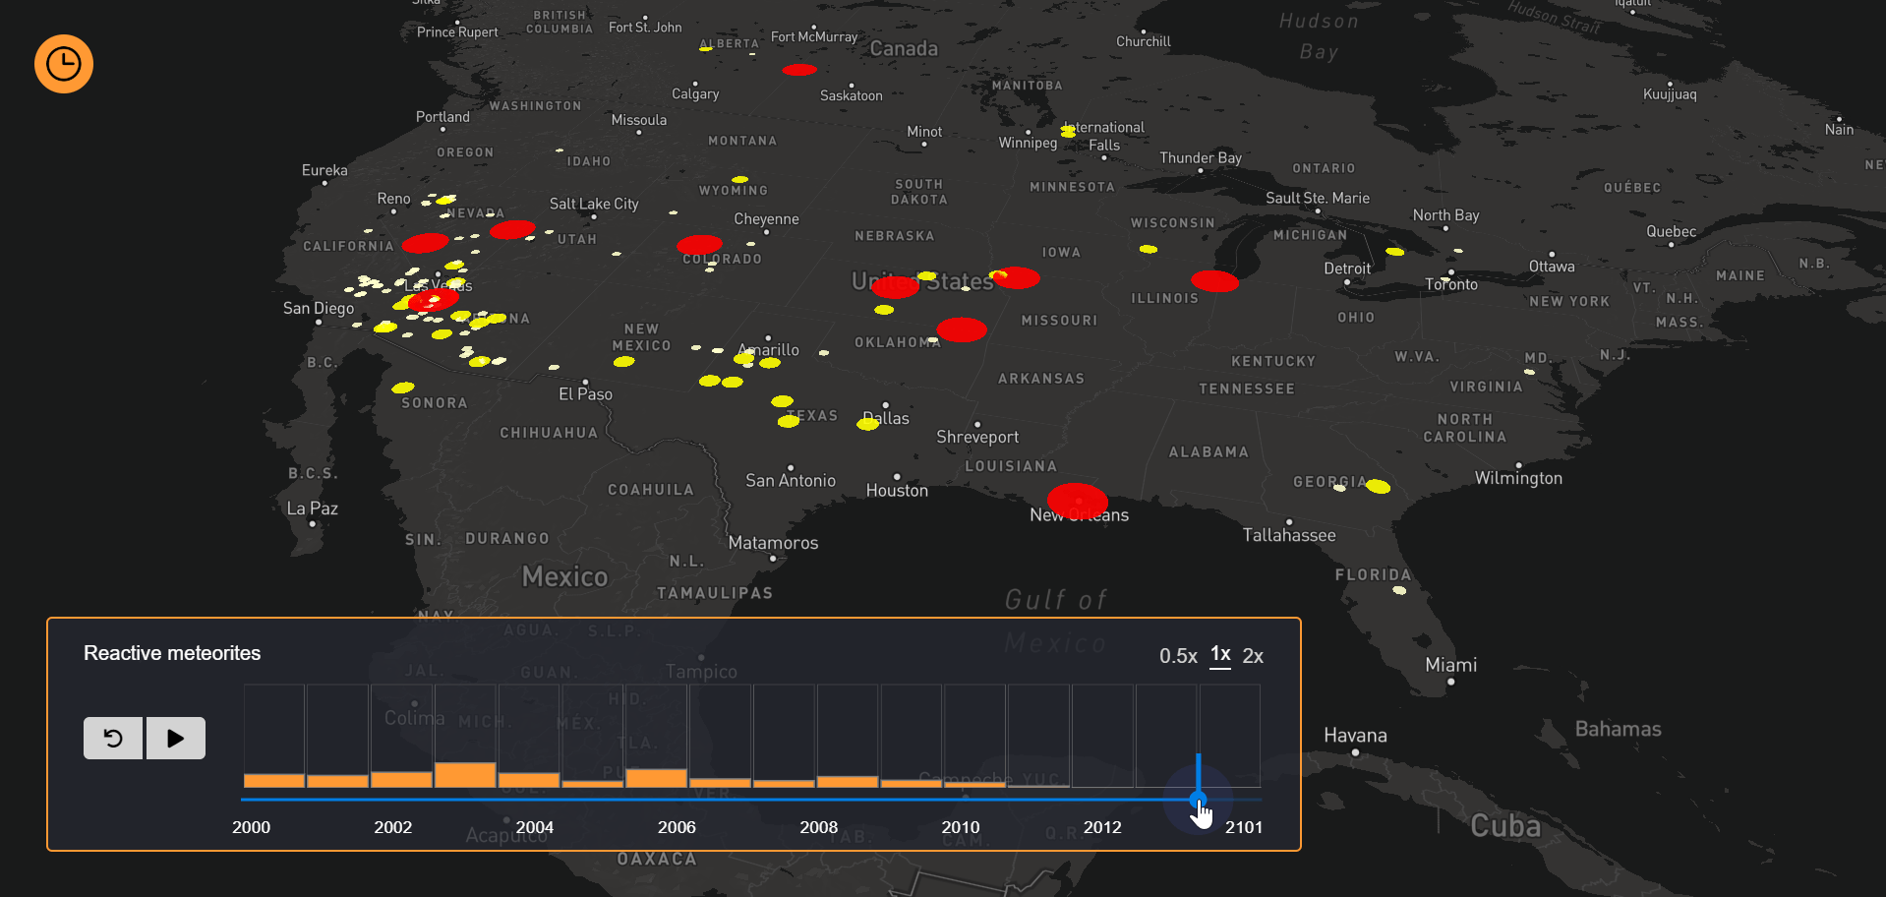Click the red meteorite marker over New Orleans
The image size is (1886, 897).
(1078, 500)
